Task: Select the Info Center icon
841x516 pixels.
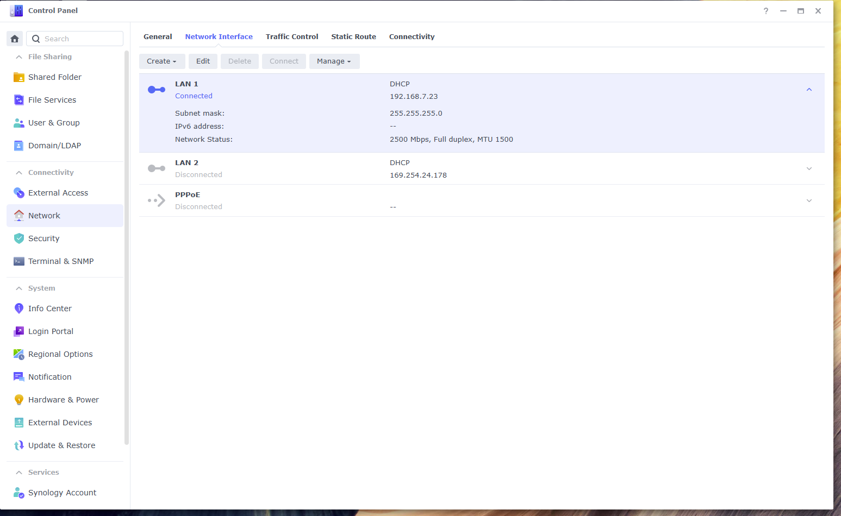Action: 18,308
